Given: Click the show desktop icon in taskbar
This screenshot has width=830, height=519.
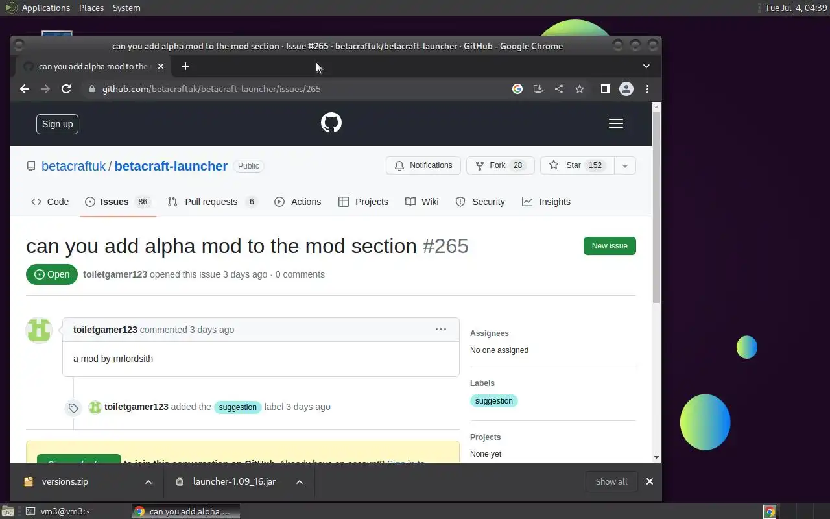Looking at the screenshot, I should (7, 511).
